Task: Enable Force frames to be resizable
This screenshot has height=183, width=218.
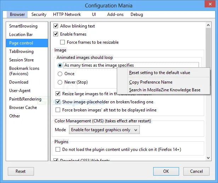Action: (x=63, y=42)
